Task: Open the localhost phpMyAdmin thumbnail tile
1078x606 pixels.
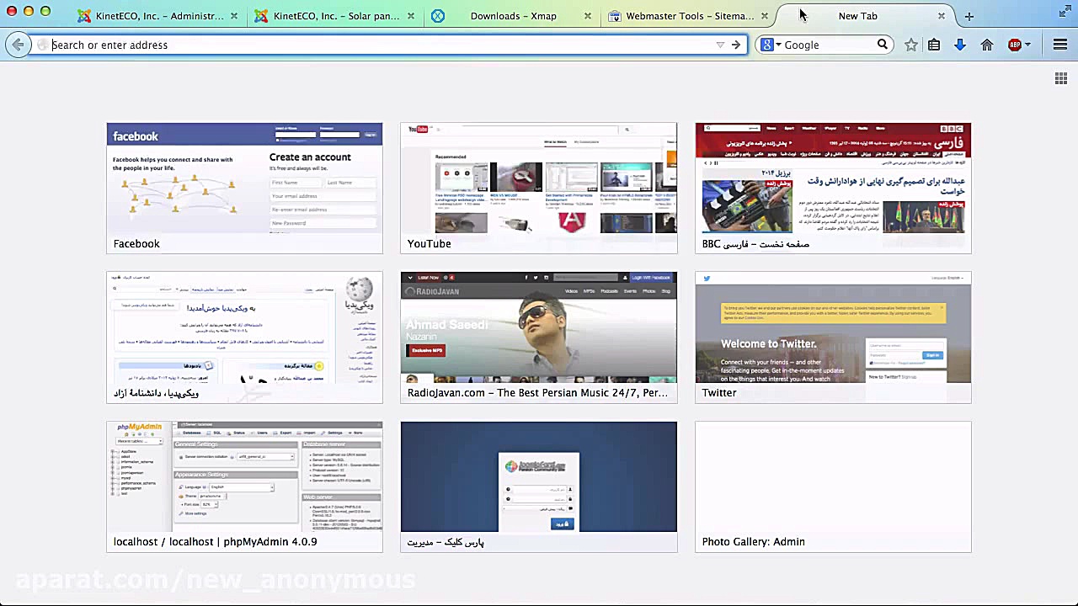Action: tap(244, 486)
